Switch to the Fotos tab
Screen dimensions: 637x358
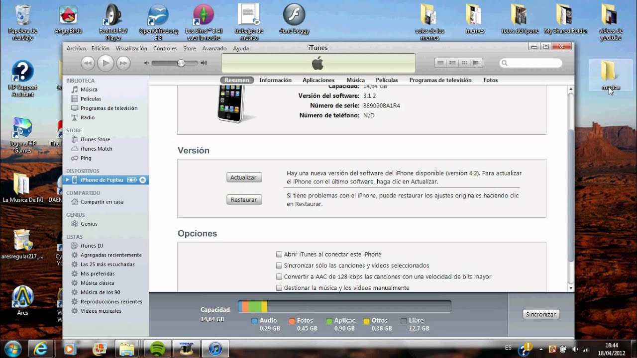click(490, 80)
